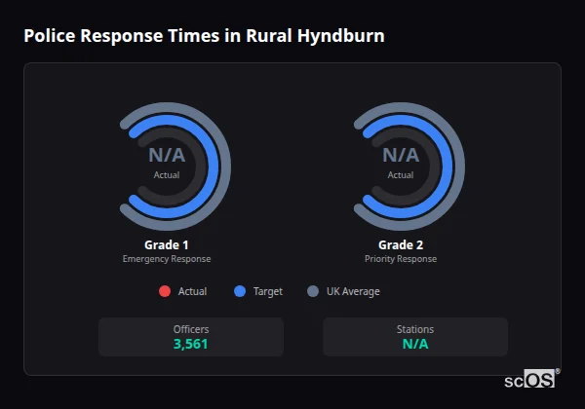The image size is (585, 409).
Task: Click the 3,561 officers value
Action: (x=191, y=344)
